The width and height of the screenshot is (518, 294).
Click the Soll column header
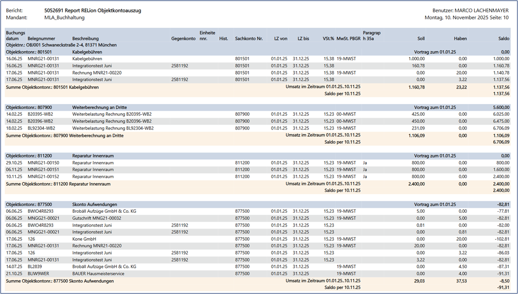click(x=421, y=38)
